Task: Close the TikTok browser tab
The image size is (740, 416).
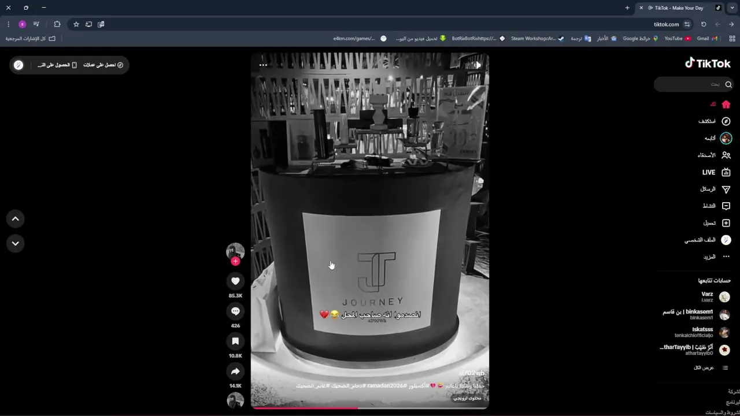Action: [x=641, y=8]
